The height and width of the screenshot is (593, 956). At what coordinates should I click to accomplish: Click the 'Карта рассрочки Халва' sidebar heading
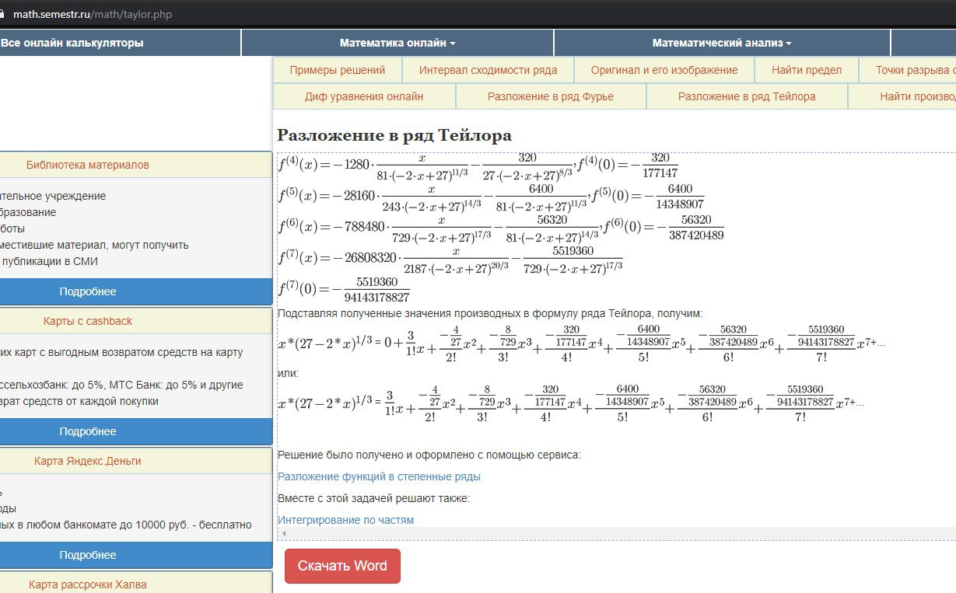point(88,584)
